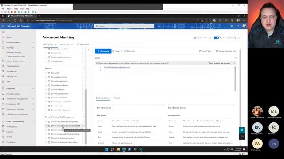284x159 pixels.
Task: Open the settings gear in the Defender header
Action: pos(232,26)
